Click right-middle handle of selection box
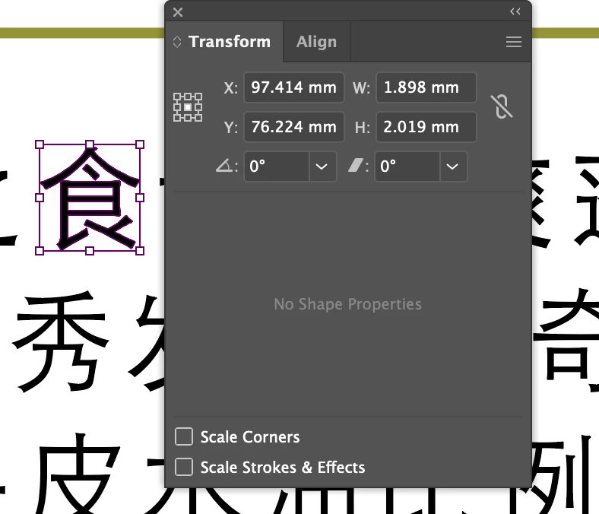 [140, 198]
